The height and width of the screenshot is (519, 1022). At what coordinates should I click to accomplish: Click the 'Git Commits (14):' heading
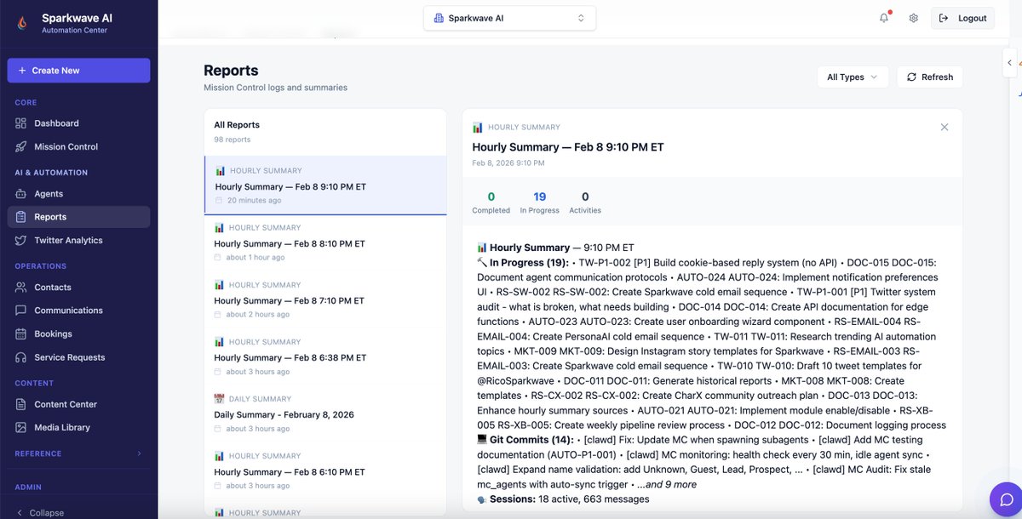[531, 440]
